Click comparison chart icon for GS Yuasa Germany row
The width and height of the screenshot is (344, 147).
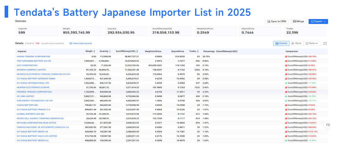tap(286, 78)
